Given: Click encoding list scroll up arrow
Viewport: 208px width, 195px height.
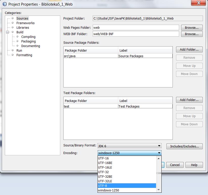Looking at the screenshot, I should click(159, 158).
